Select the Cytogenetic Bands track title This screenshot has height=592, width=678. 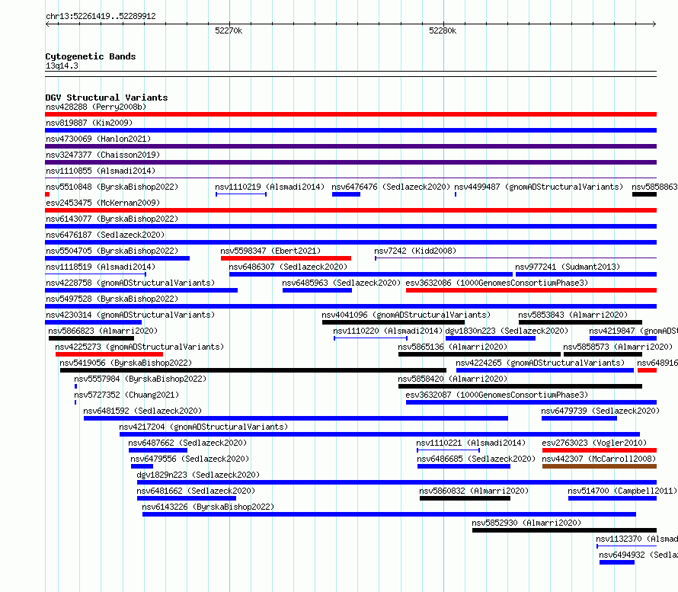(91, 56)
